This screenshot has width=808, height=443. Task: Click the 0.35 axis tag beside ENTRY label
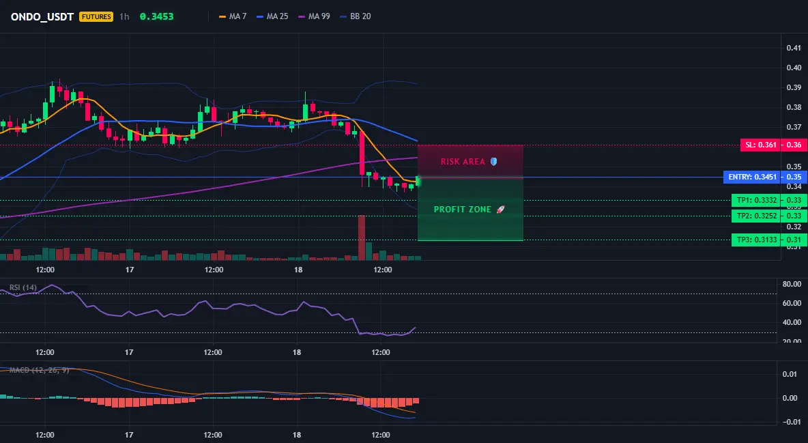tap(794, 177)
